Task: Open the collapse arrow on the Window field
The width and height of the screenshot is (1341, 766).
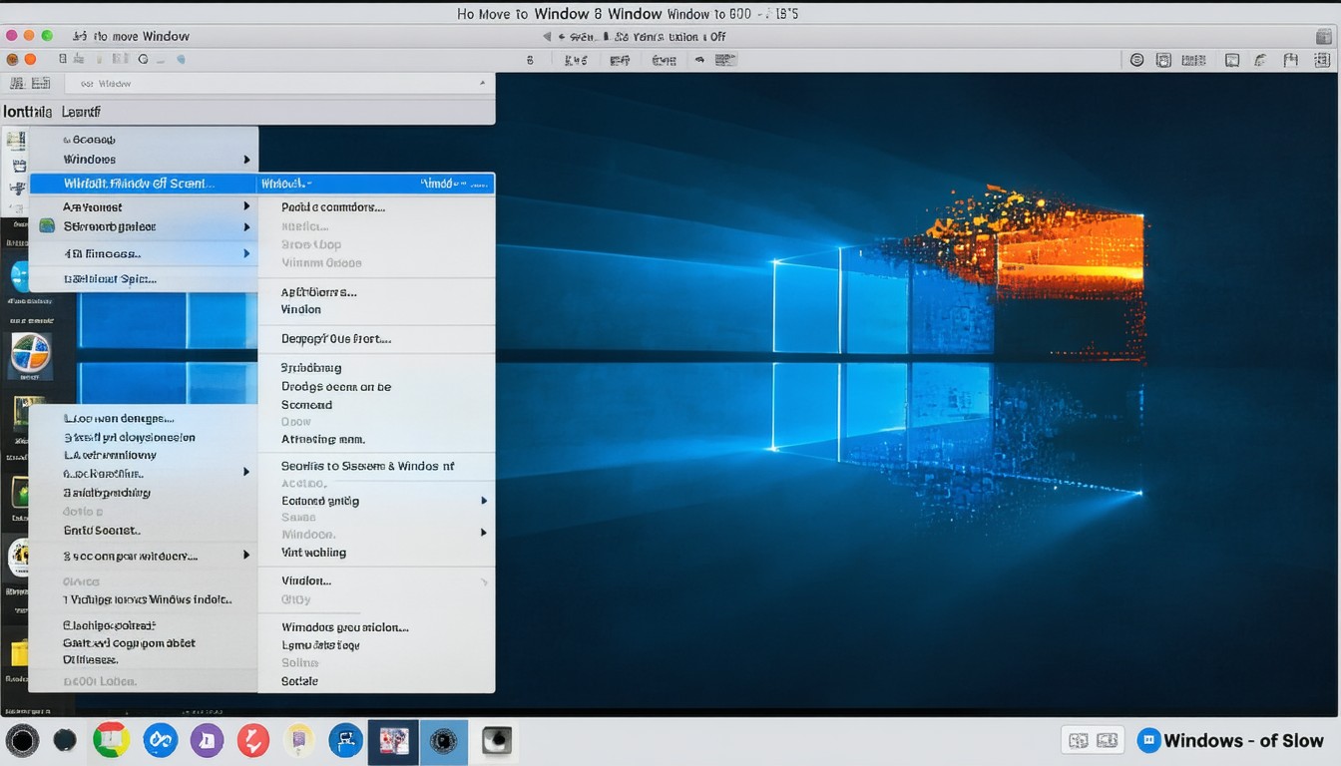Action: click(x=482, y=84)
